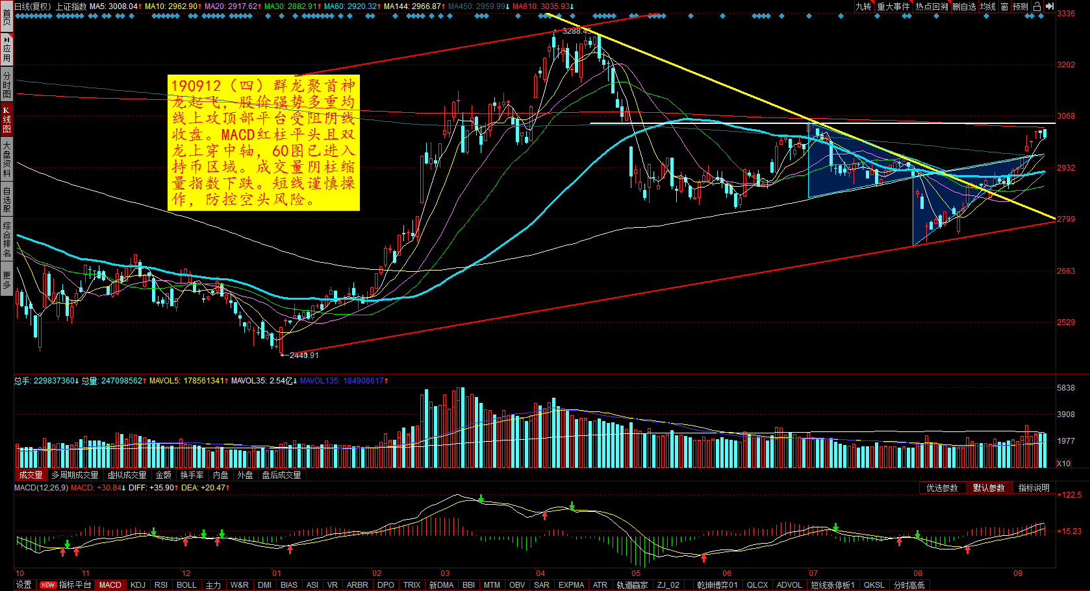Switch to the 短线涨停板1 indicator

(x=833, y=585)
